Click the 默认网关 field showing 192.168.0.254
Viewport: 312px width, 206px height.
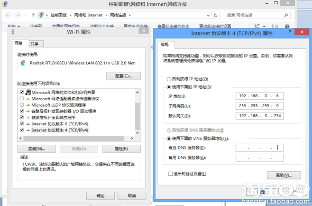point(260,116)
